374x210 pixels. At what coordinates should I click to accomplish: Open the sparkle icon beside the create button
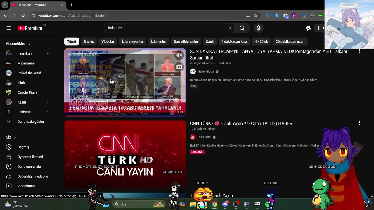click(x=308, y=28)
